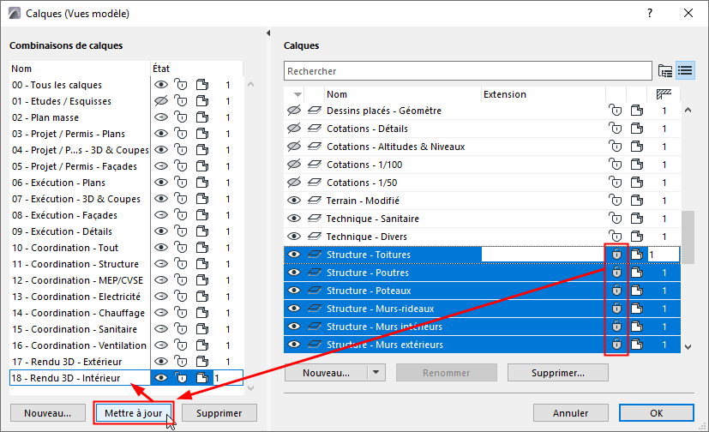The image size is (709, 432).
Task: Switch to layers list view icon
Action: [x=686, y=70]
